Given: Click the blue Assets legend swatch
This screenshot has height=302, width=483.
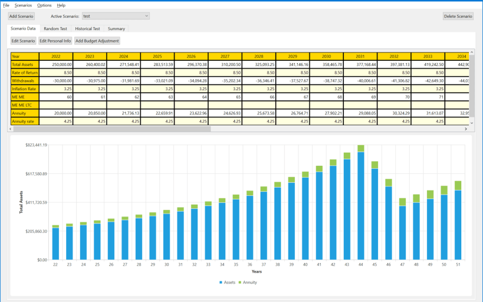Looking at the screenshot, I should (x=221, y=283).
